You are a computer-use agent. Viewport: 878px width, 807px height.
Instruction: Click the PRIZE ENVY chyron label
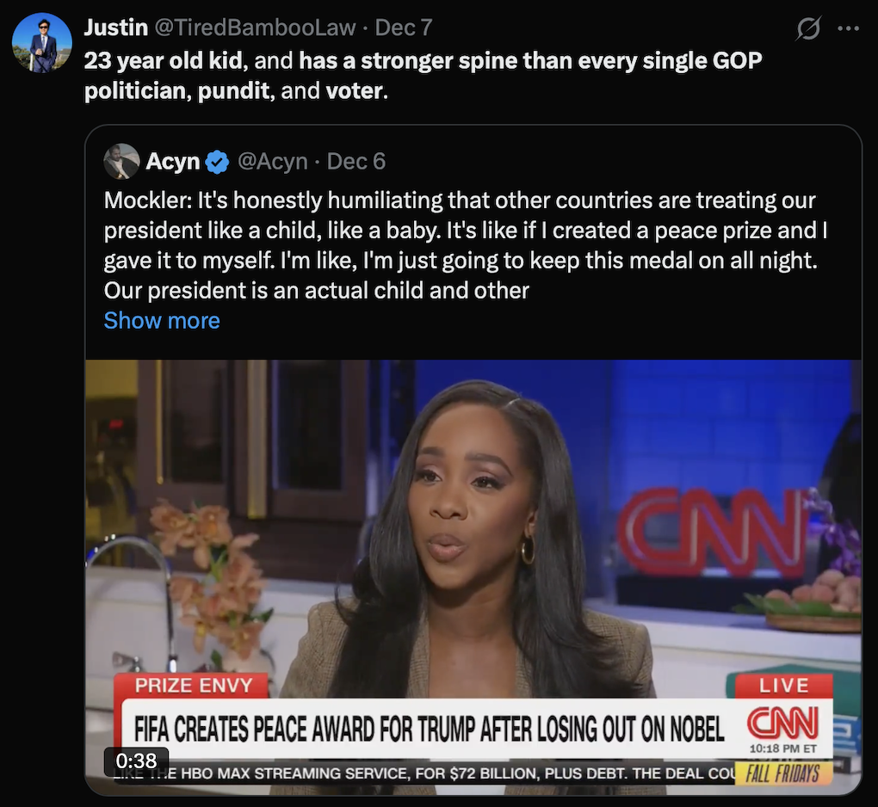pyautogui.click(x=193, y=686)
